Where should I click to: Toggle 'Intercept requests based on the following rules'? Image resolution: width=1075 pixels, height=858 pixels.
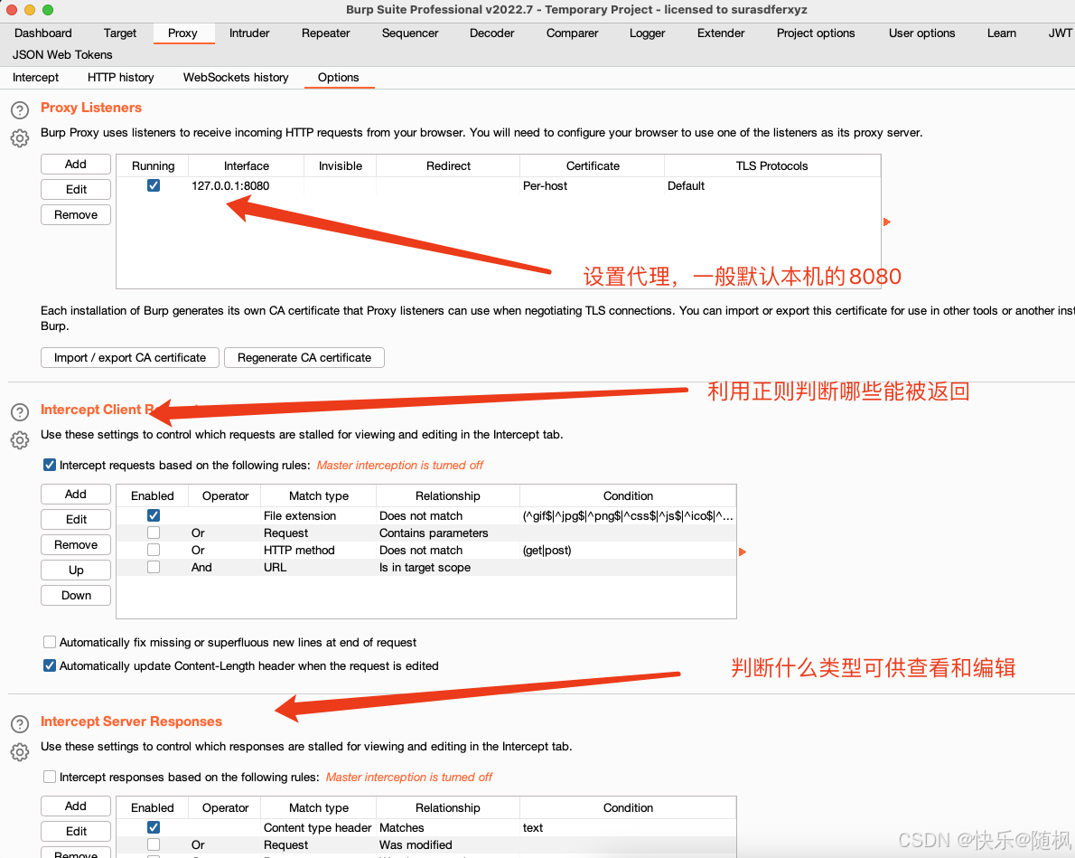pyautogui.click(x=50, y=465)
